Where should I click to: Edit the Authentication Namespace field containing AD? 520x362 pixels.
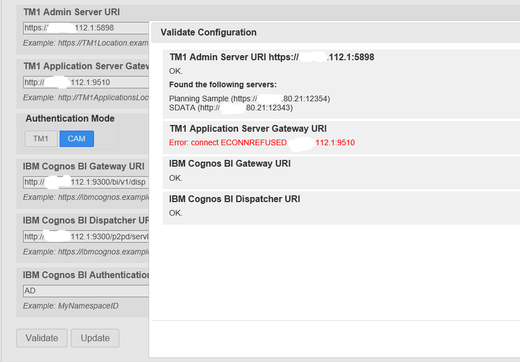coord(86,291)
